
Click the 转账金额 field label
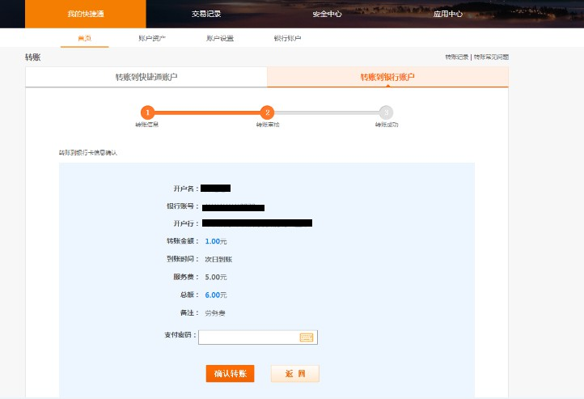(183, 241)
